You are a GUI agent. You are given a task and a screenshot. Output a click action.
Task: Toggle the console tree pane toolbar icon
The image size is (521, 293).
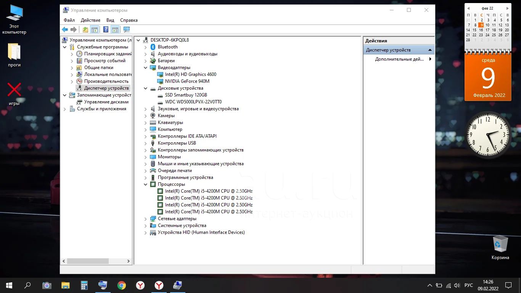94,29
